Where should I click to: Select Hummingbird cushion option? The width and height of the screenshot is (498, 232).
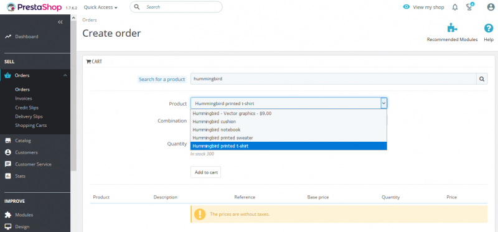pyautogui.click(x=288, y=121)
